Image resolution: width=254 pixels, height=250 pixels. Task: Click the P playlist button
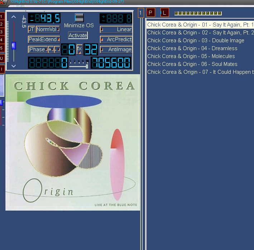(151, 13)
